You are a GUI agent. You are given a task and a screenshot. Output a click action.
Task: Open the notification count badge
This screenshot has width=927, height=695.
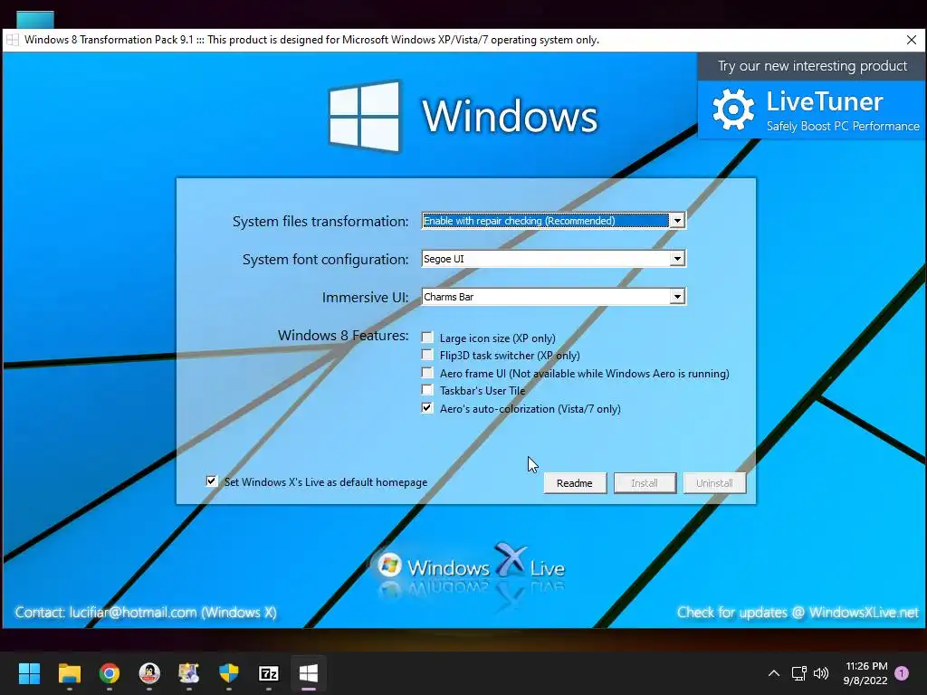pos(902,673)
